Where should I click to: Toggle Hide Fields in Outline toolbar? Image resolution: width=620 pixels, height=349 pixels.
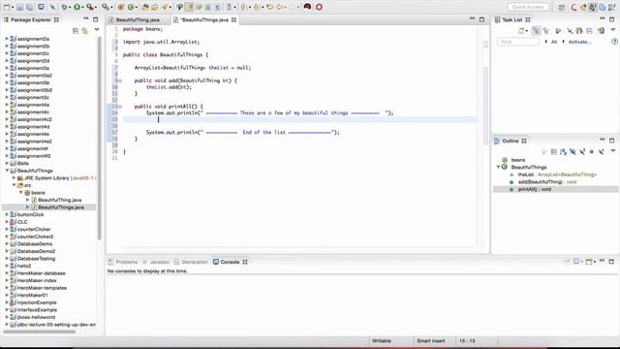[x=573, y=152]
